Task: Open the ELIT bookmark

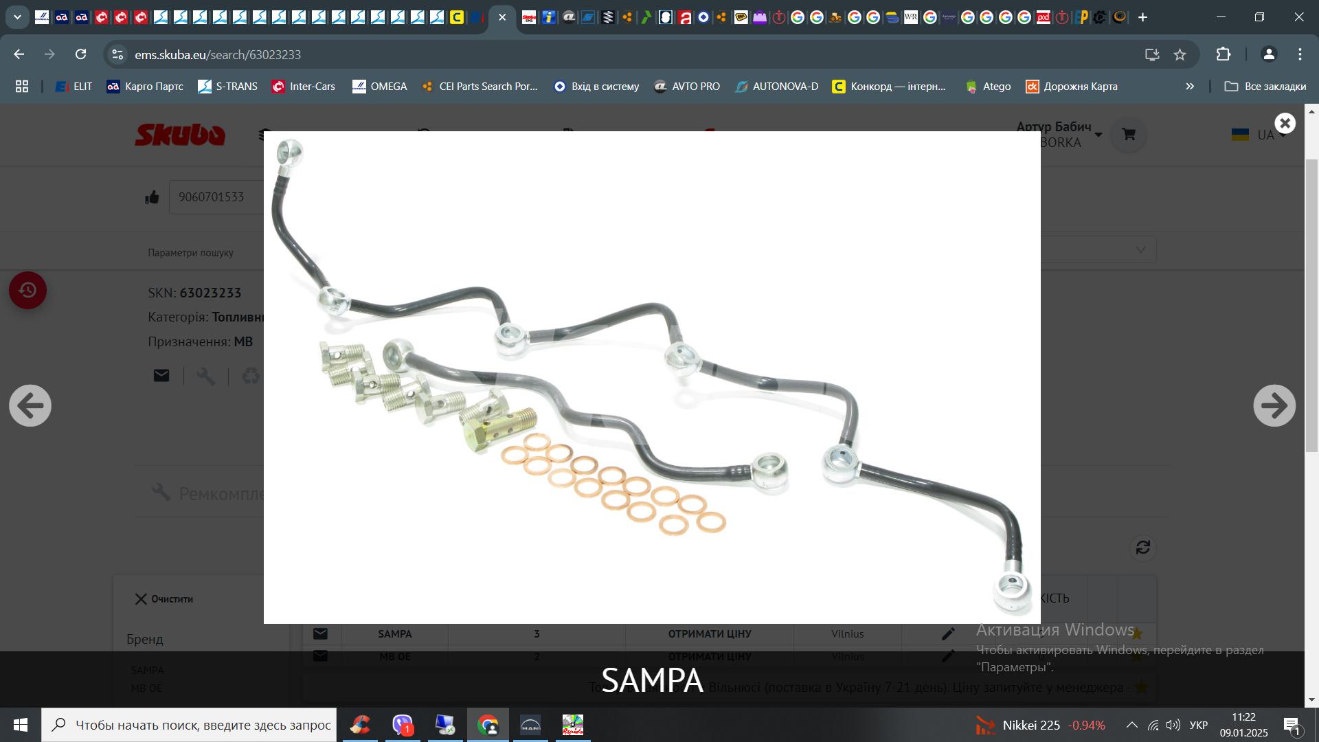Action: click(x=74, y=87)
